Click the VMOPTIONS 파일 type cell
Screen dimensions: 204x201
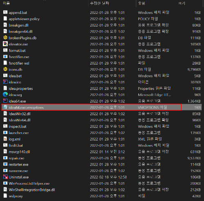[152, 107]
